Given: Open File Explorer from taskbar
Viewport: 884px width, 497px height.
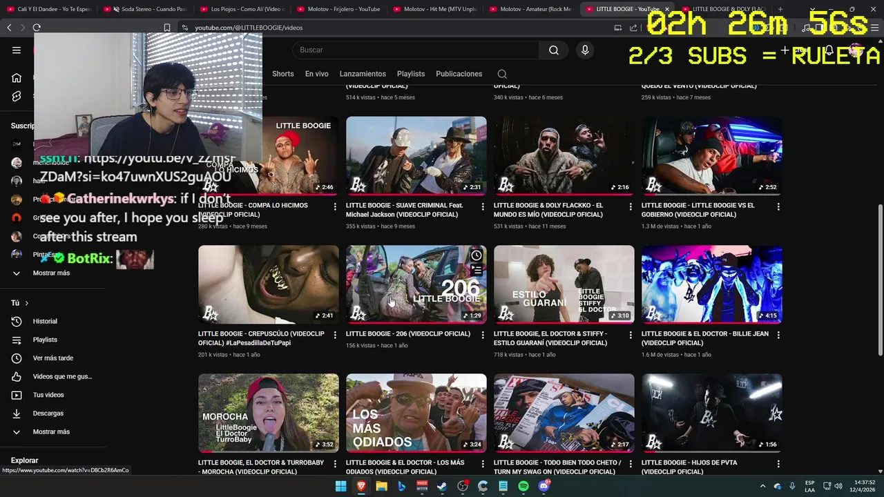Looking at the screenshot, I should tap(381, 487).
